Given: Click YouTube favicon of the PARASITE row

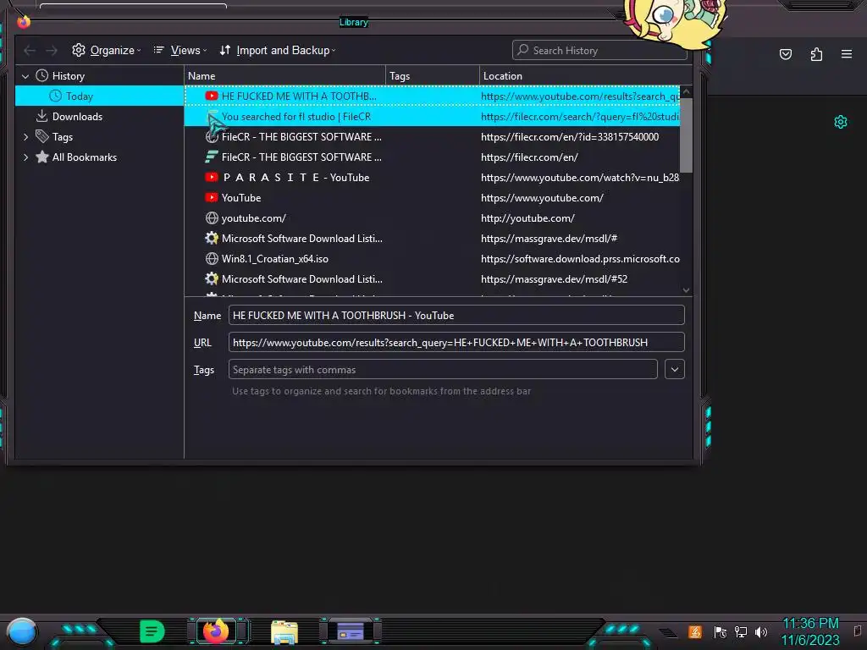Looking at the screenshot, I should pyautogui.click(x=211, y=178).
